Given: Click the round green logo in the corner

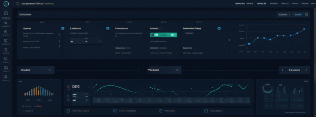Looking at the screenshot, I should coord(6,3).
